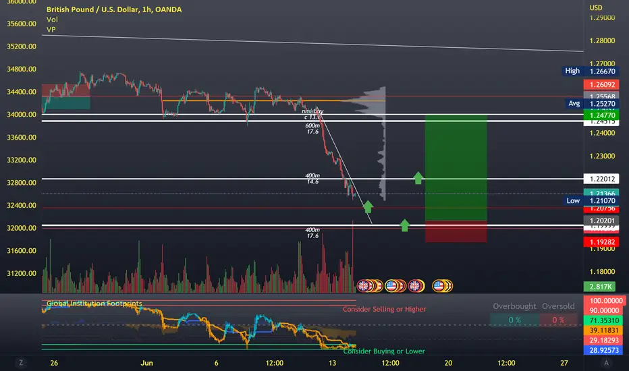Click 1.28000 on the right price scale
Screen dimensions: 629x371
coord(602,40)
